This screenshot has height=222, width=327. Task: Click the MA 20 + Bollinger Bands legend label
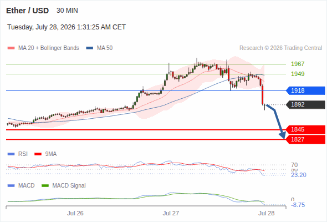coord(49,48)
